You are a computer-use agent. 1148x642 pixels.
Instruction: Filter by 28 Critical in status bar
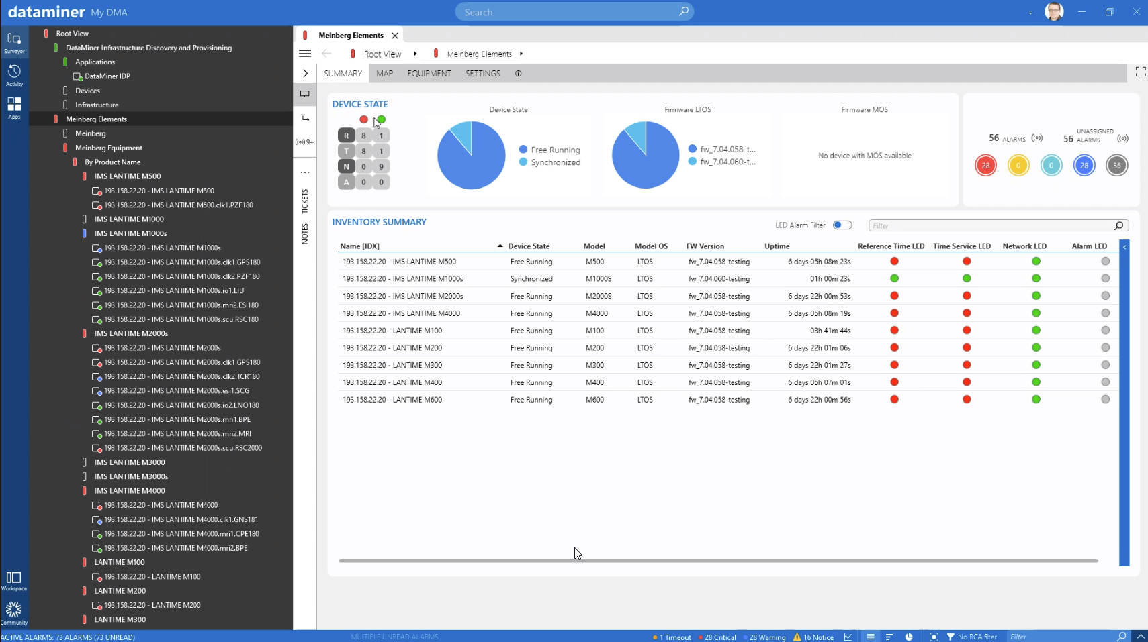pos(717,637)
